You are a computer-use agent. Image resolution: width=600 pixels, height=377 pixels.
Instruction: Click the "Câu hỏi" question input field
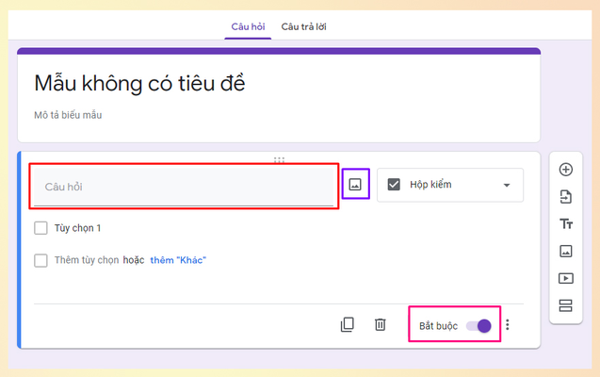pyautogui.click(x=184, y=187)
